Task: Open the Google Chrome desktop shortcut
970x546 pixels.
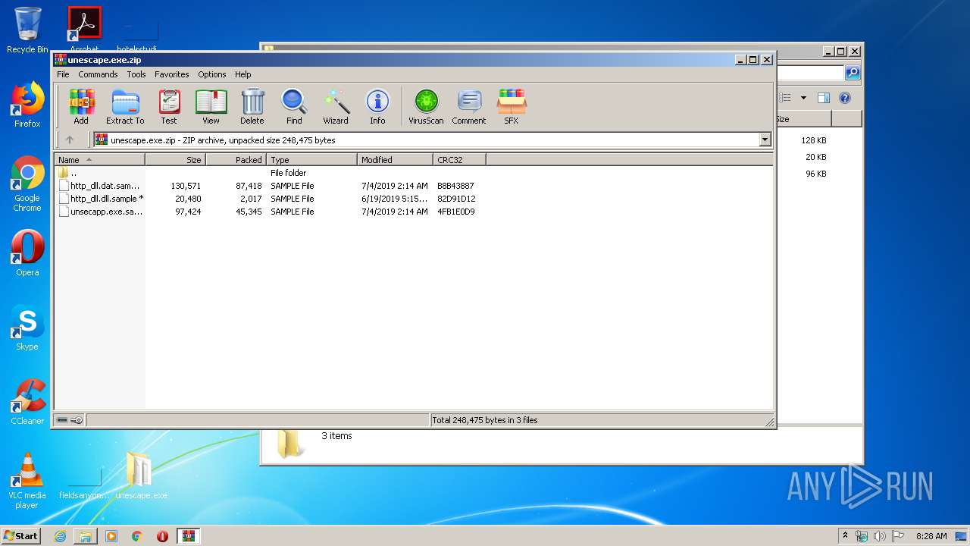Action: point(27,184)
